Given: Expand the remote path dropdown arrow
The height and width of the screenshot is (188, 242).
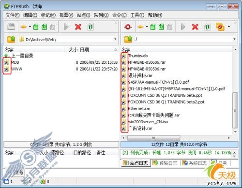Looking at the screenshot, I should point(234,39).
